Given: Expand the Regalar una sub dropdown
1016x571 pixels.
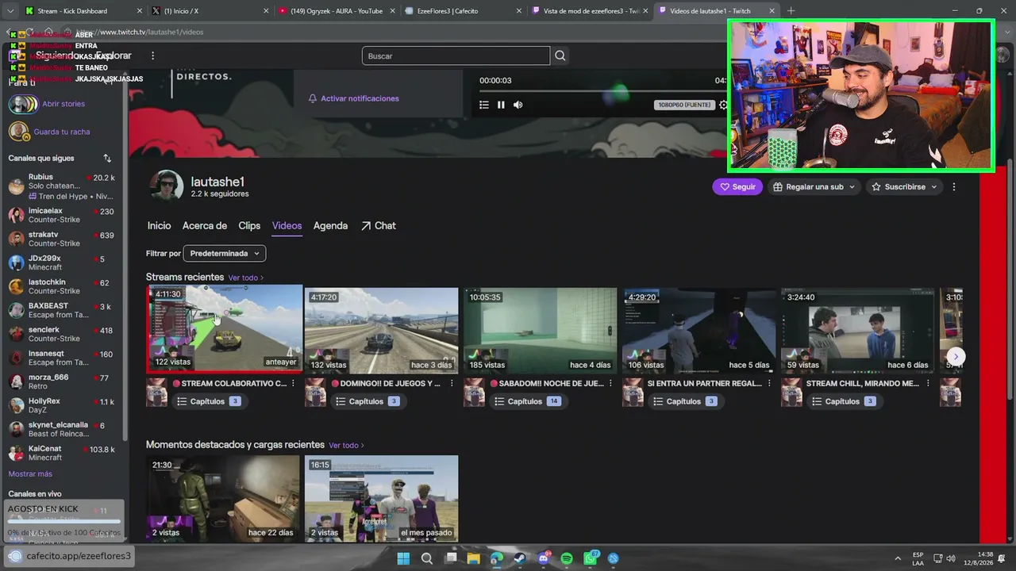Looking at the screenshot, I should tap(814, 187).
